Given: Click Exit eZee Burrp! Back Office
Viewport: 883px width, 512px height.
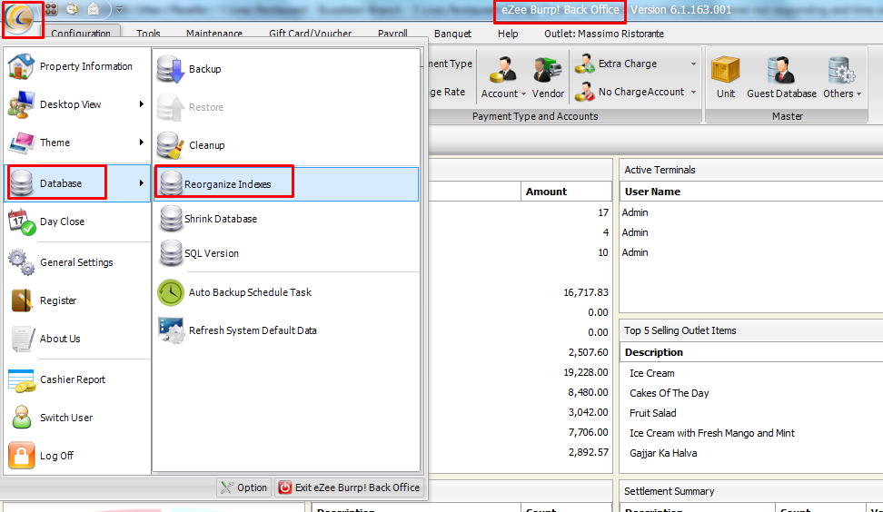Looking at the screenshot, I should (x=349, y=487).
